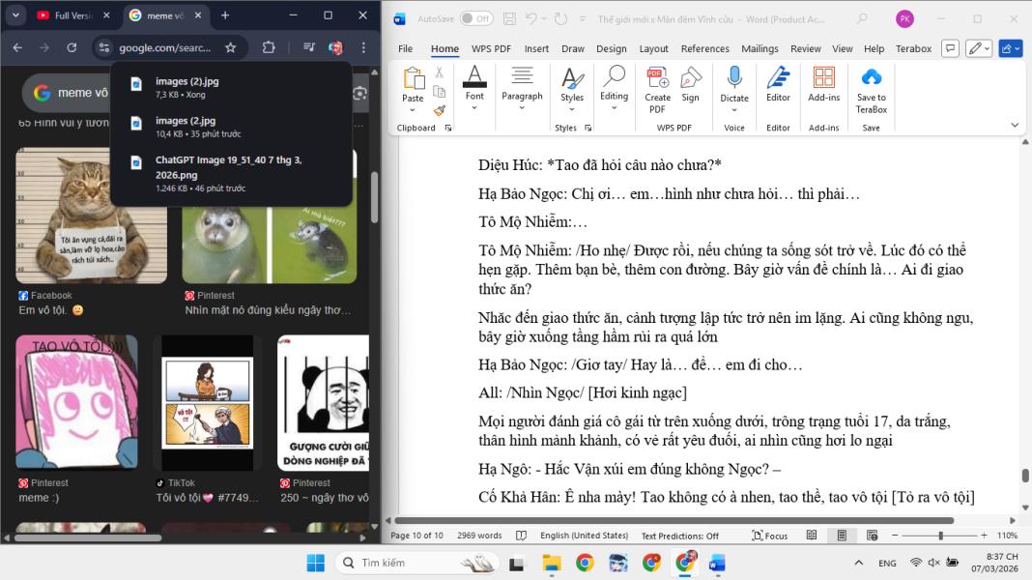Toggle the AutoSave switch
The width and height of the screenshot is (1032, 580).
[x=475, y=18]
